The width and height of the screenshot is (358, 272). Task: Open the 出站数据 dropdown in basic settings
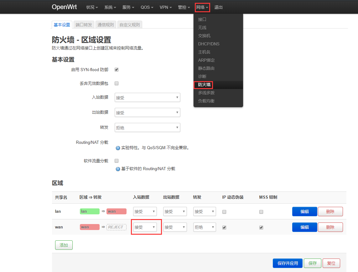(147, 112)
